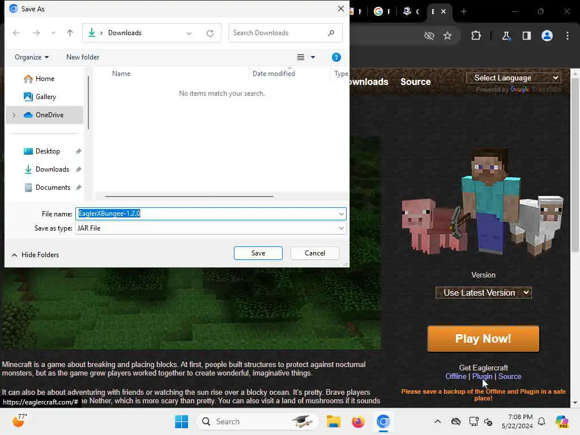Open the notifications bell icon
Viewport: 580px width, 435px height.
[541, 421]
